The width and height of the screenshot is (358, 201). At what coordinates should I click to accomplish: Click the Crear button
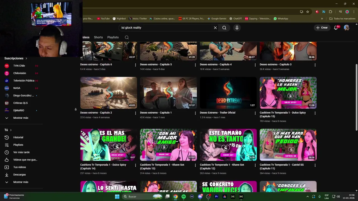pos(322,28)
